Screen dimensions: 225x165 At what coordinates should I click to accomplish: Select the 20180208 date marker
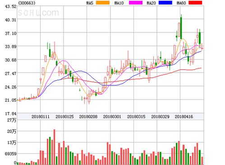88,117
